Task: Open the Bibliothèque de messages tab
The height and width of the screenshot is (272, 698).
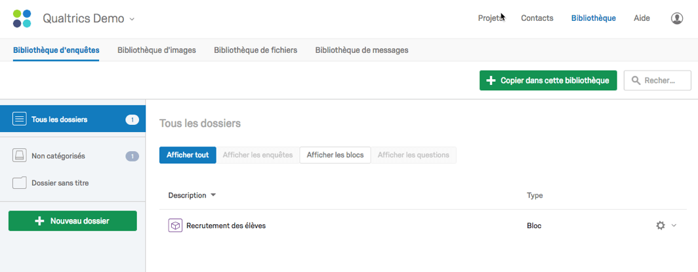Action: tap(362, 50)
